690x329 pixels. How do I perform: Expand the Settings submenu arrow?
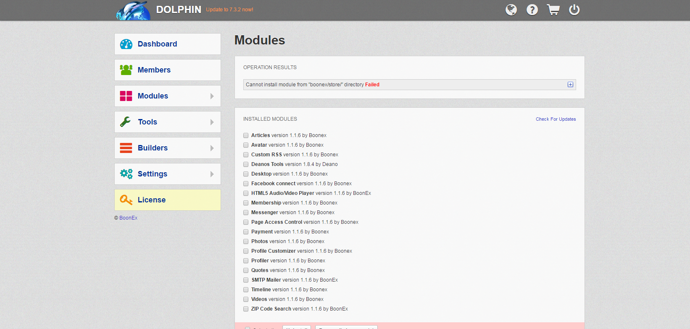coord(212,174)
